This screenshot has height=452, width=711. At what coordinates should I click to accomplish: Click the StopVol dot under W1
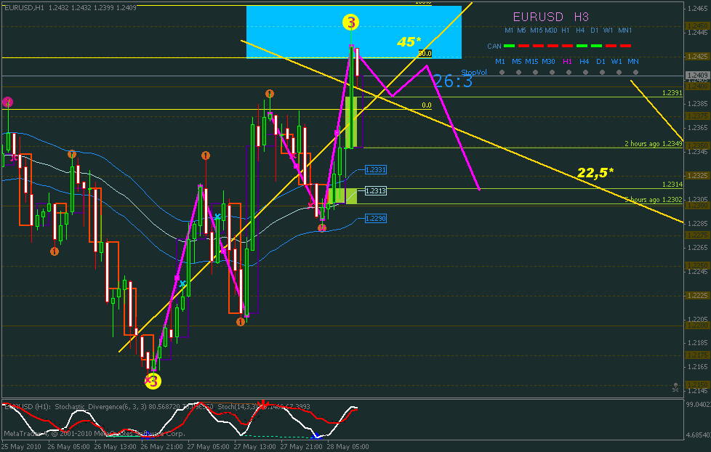[x=619, y=73]
